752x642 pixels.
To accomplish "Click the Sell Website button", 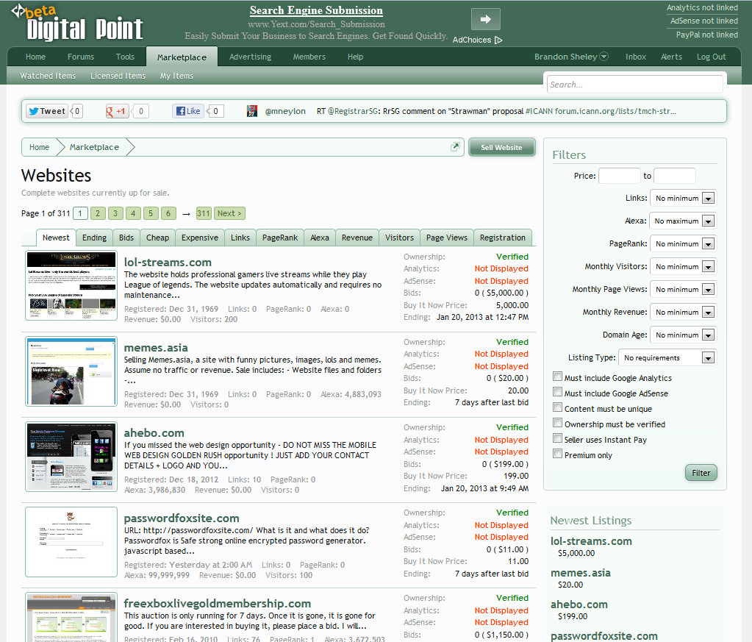I will point(501,147).
